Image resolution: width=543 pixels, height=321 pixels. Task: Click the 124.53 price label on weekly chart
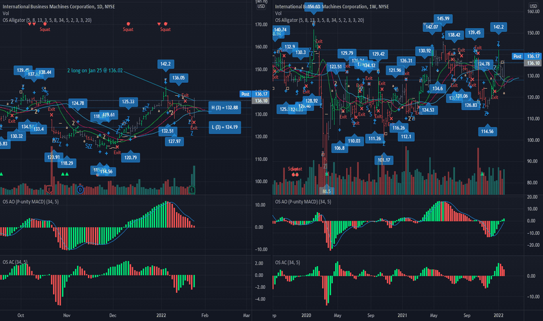point(428,110)
